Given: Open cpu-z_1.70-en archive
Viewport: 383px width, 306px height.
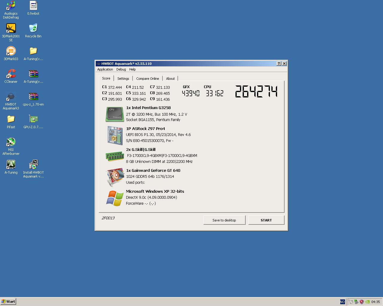Looking at the screenshot, I should (x=33, y=99).
